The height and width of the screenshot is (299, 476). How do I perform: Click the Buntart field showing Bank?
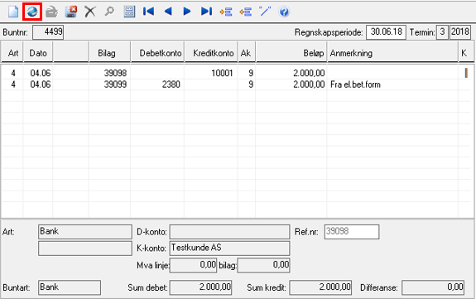point(70,287)
